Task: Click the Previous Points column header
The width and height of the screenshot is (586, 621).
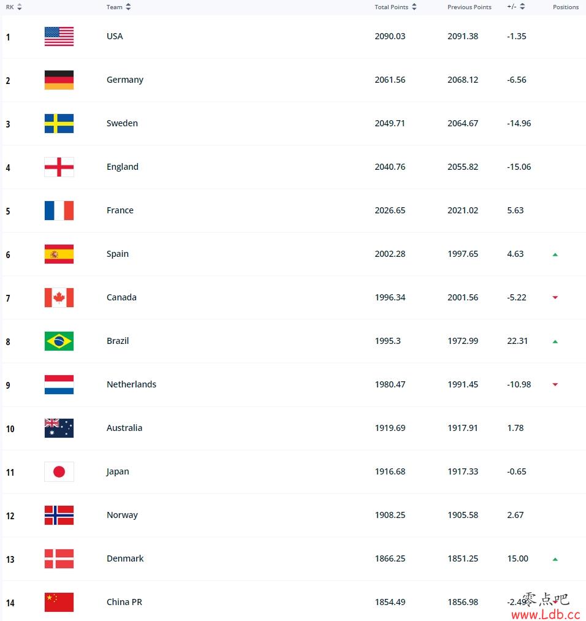Action: pyautogui.click(x=469, y=7)
